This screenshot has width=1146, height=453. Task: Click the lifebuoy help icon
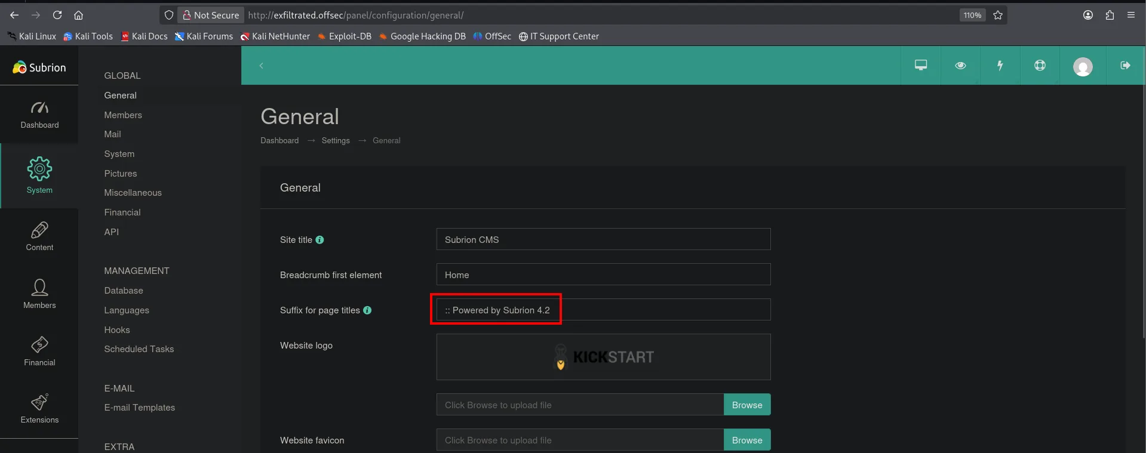click(x=1040, y=65)
